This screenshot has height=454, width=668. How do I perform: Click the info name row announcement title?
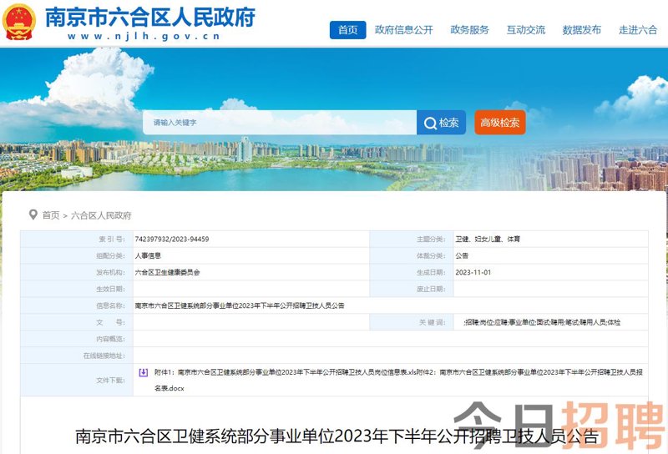(x=240, y=305)
